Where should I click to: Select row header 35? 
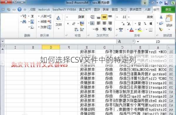(171, 70)
